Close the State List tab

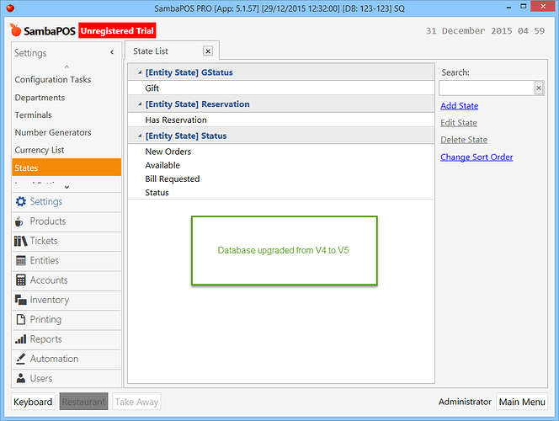208,51
